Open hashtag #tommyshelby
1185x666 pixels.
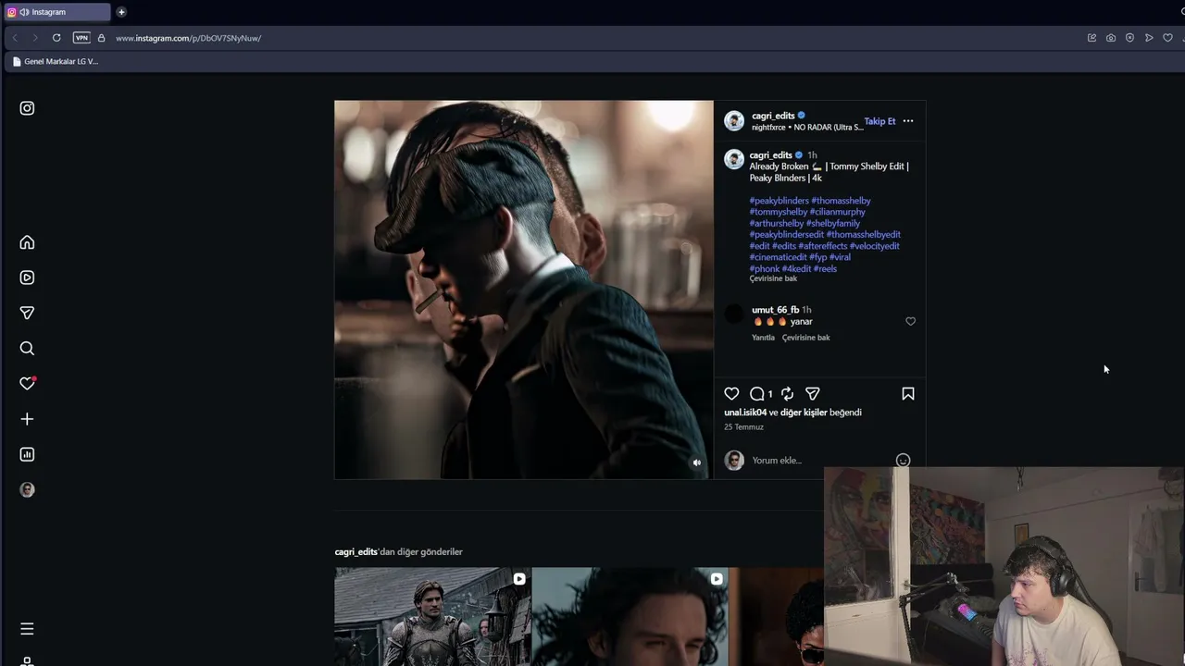[x=779, y=212]
